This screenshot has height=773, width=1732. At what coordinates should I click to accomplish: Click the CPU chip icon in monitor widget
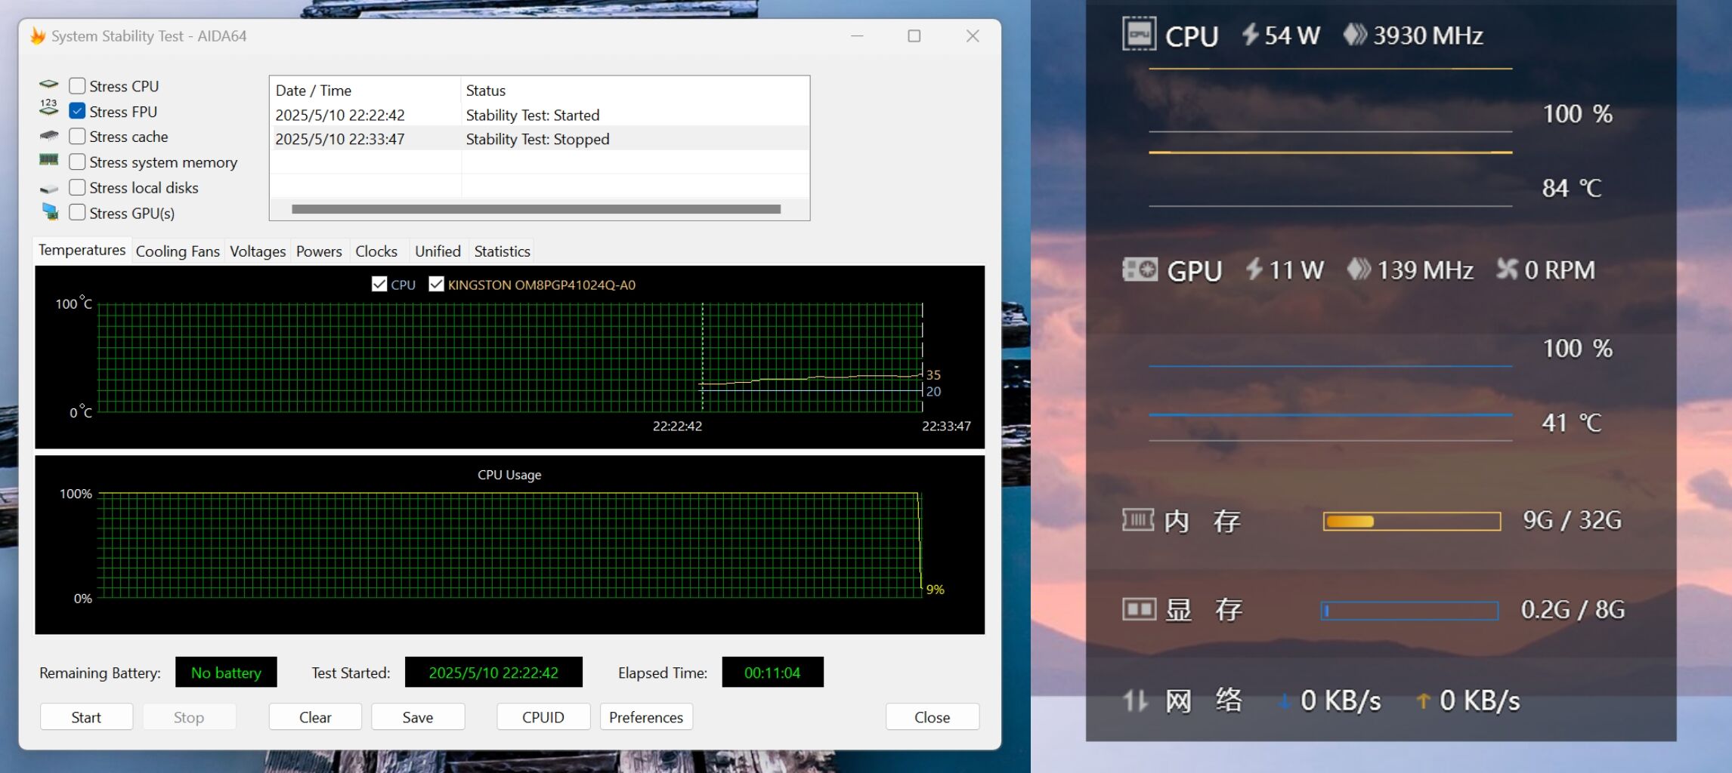coord(1139,34)
